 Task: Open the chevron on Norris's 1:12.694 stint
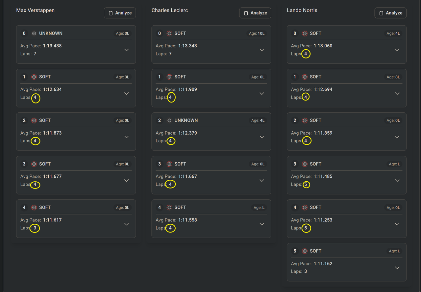(x=397, y=93)
